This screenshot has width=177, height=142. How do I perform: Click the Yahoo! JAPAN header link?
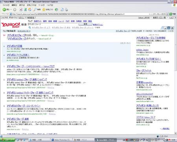[x=144, y=17]
